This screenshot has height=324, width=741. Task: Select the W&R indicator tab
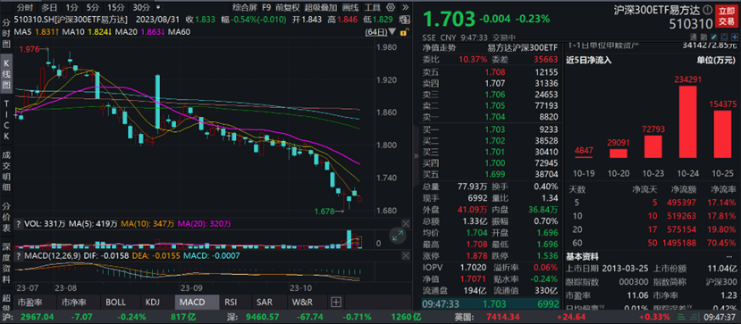pos(302,302)
